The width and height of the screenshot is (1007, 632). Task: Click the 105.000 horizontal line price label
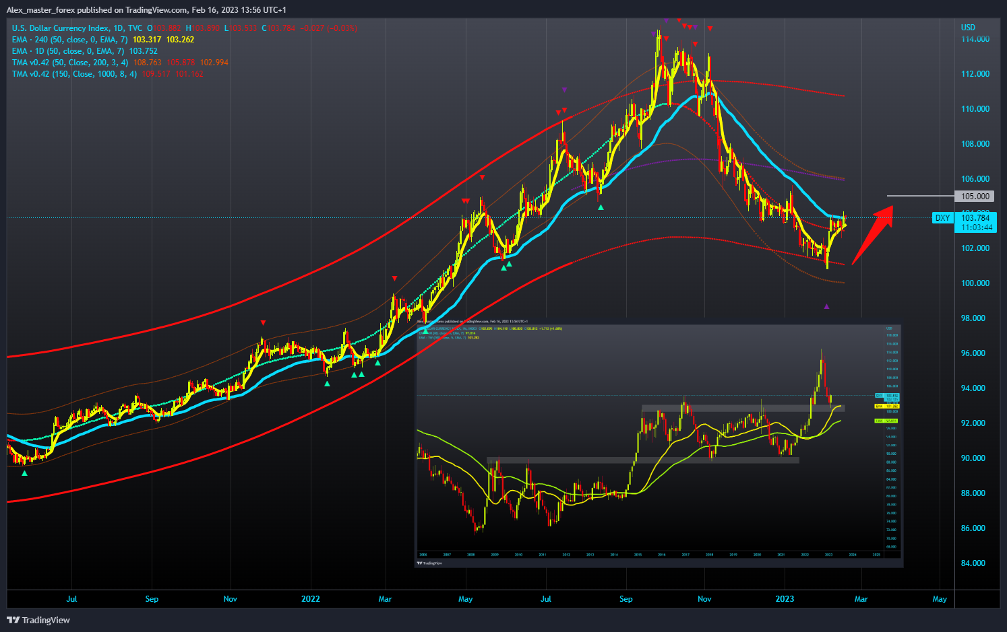(x=975, y=197)
